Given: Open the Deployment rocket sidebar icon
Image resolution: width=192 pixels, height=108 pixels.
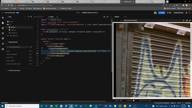Looking at the screenshot, I should coord(3,44).
